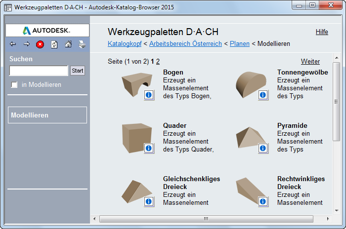Click the Weiter next-page link
This screenshot has width=346, height=229.
coord(310,61)
